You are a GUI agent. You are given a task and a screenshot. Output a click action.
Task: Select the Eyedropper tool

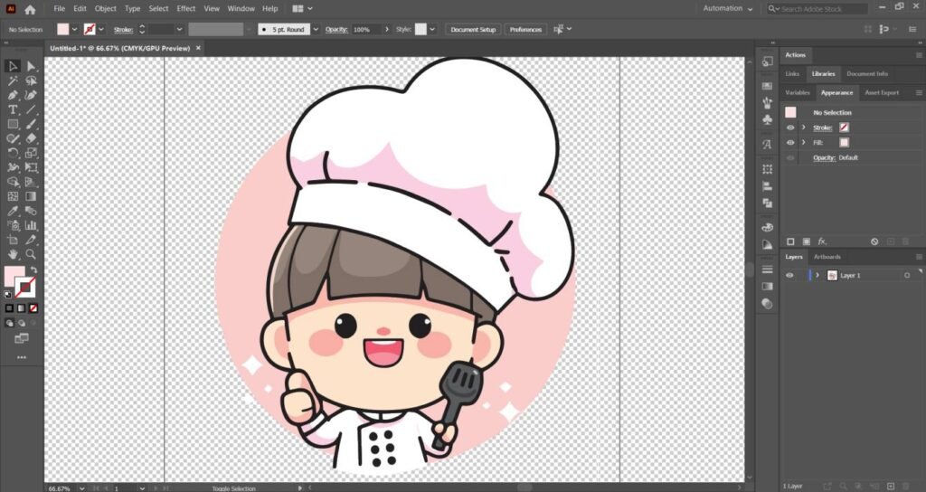point(13,211)
